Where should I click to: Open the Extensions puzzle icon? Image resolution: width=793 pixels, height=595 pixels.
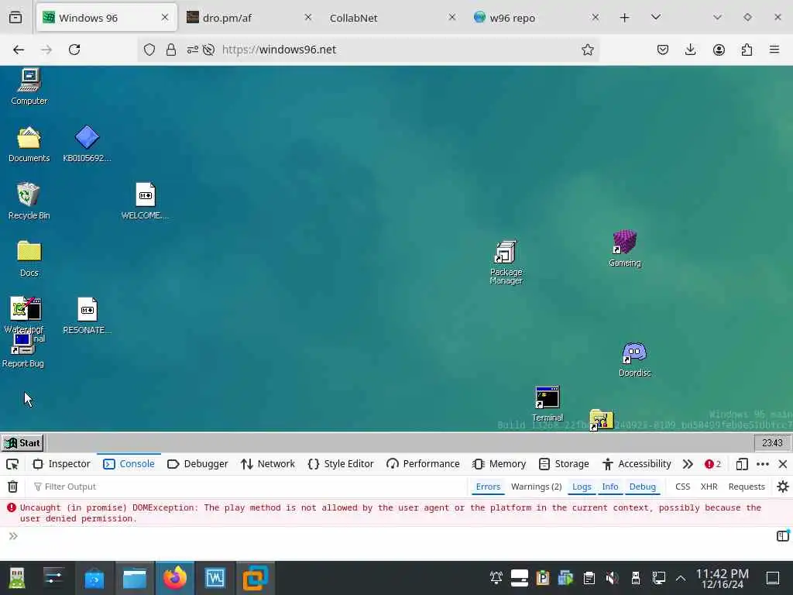pos(747,50)
